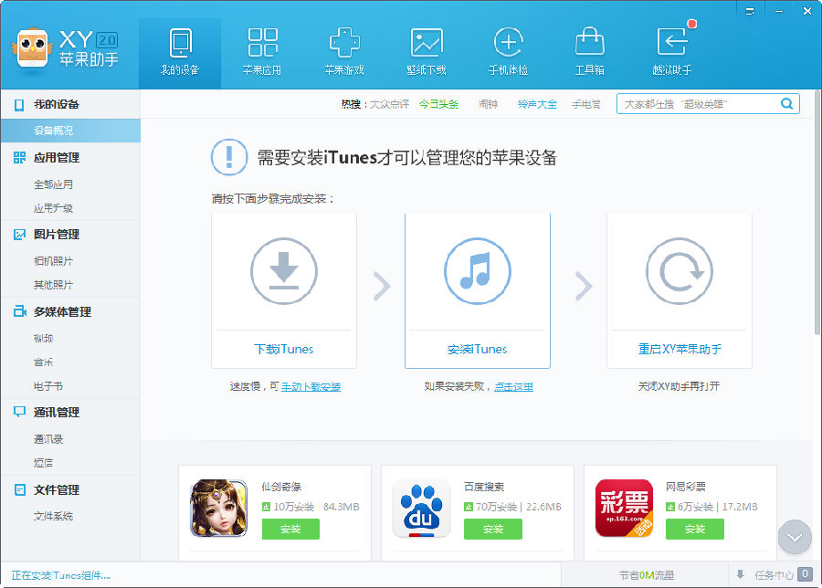822x588 pixels.
Task: Open the 手机体检 tab
Action: [x=508, y=53]
